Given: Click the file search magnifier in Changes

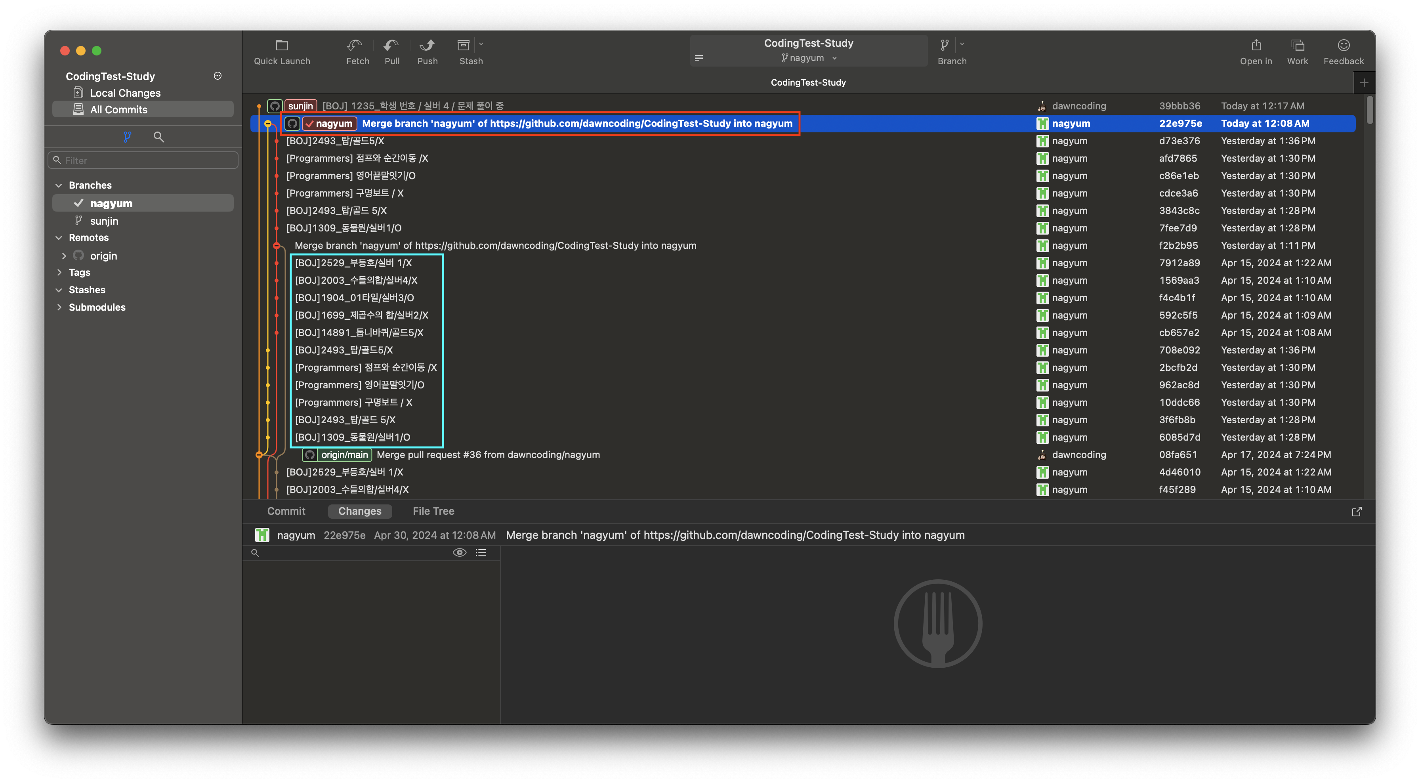Looking at the screenshot, I should pos(255,552).
